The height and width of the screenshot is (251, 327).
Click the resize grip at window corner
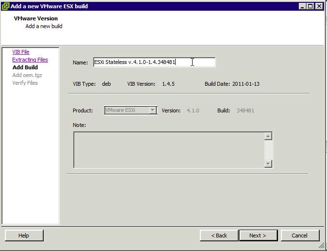321,246
